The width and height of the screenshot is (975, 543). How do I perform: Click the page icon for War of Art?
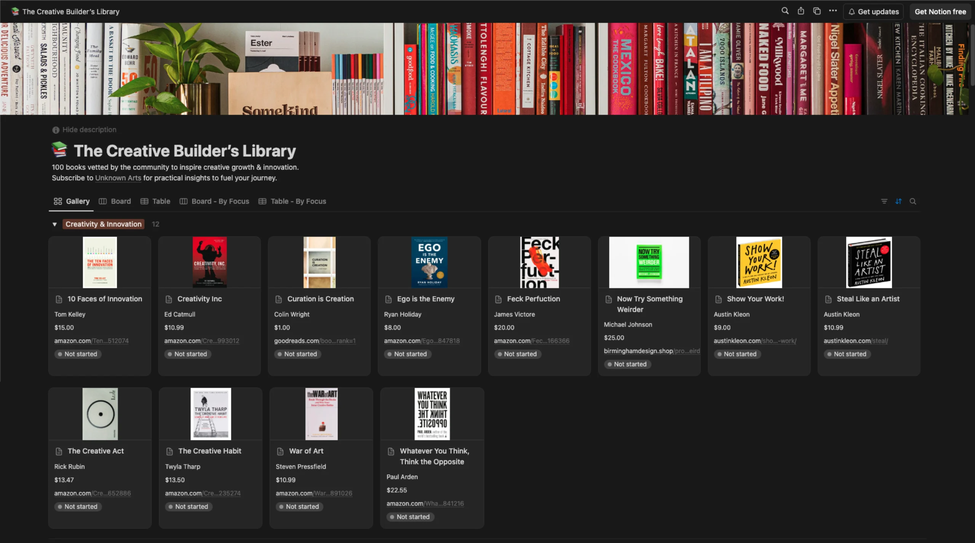click(280, 451)
